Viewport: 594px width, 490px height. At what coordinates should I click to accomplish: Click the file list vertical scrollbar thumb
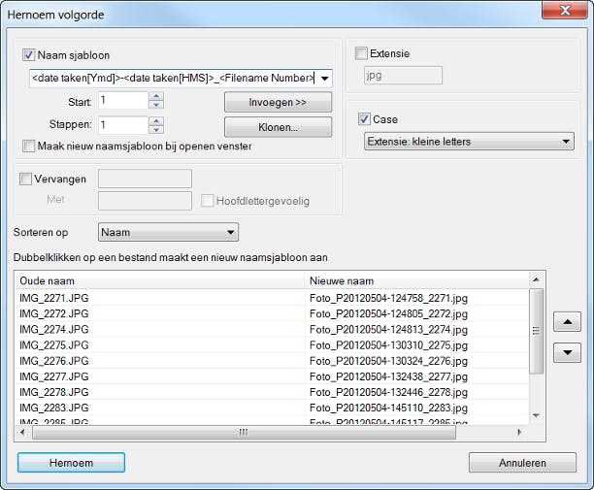pyautogui.click(x=536, y=331)
